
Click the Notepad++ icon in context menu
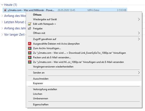(30, 24)
